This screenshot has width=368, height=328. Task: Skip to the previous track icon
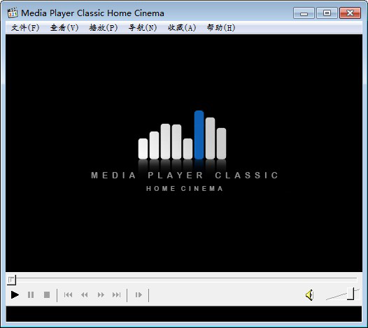tap(69, 294)
